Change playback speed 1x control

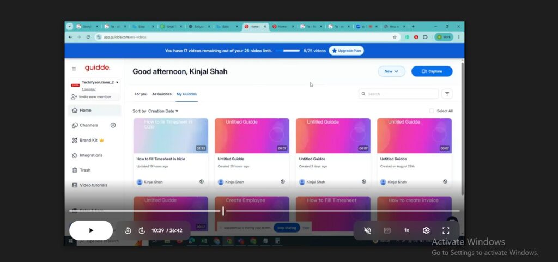pos(407,230)
